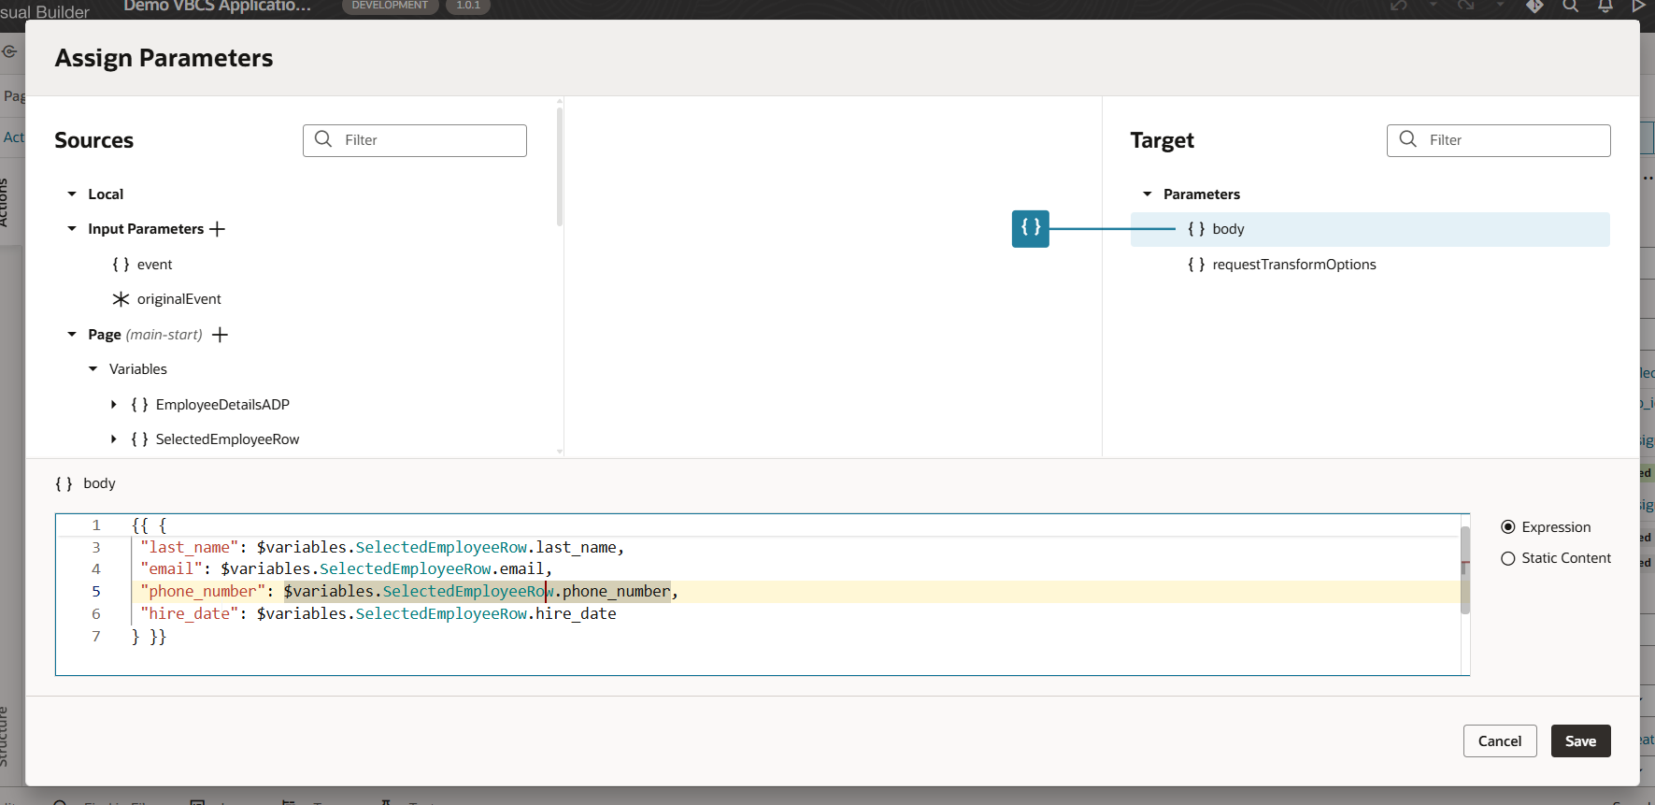
Task: Select the body target parameter
Action: pyautogui.click(x=1228, y=229)
